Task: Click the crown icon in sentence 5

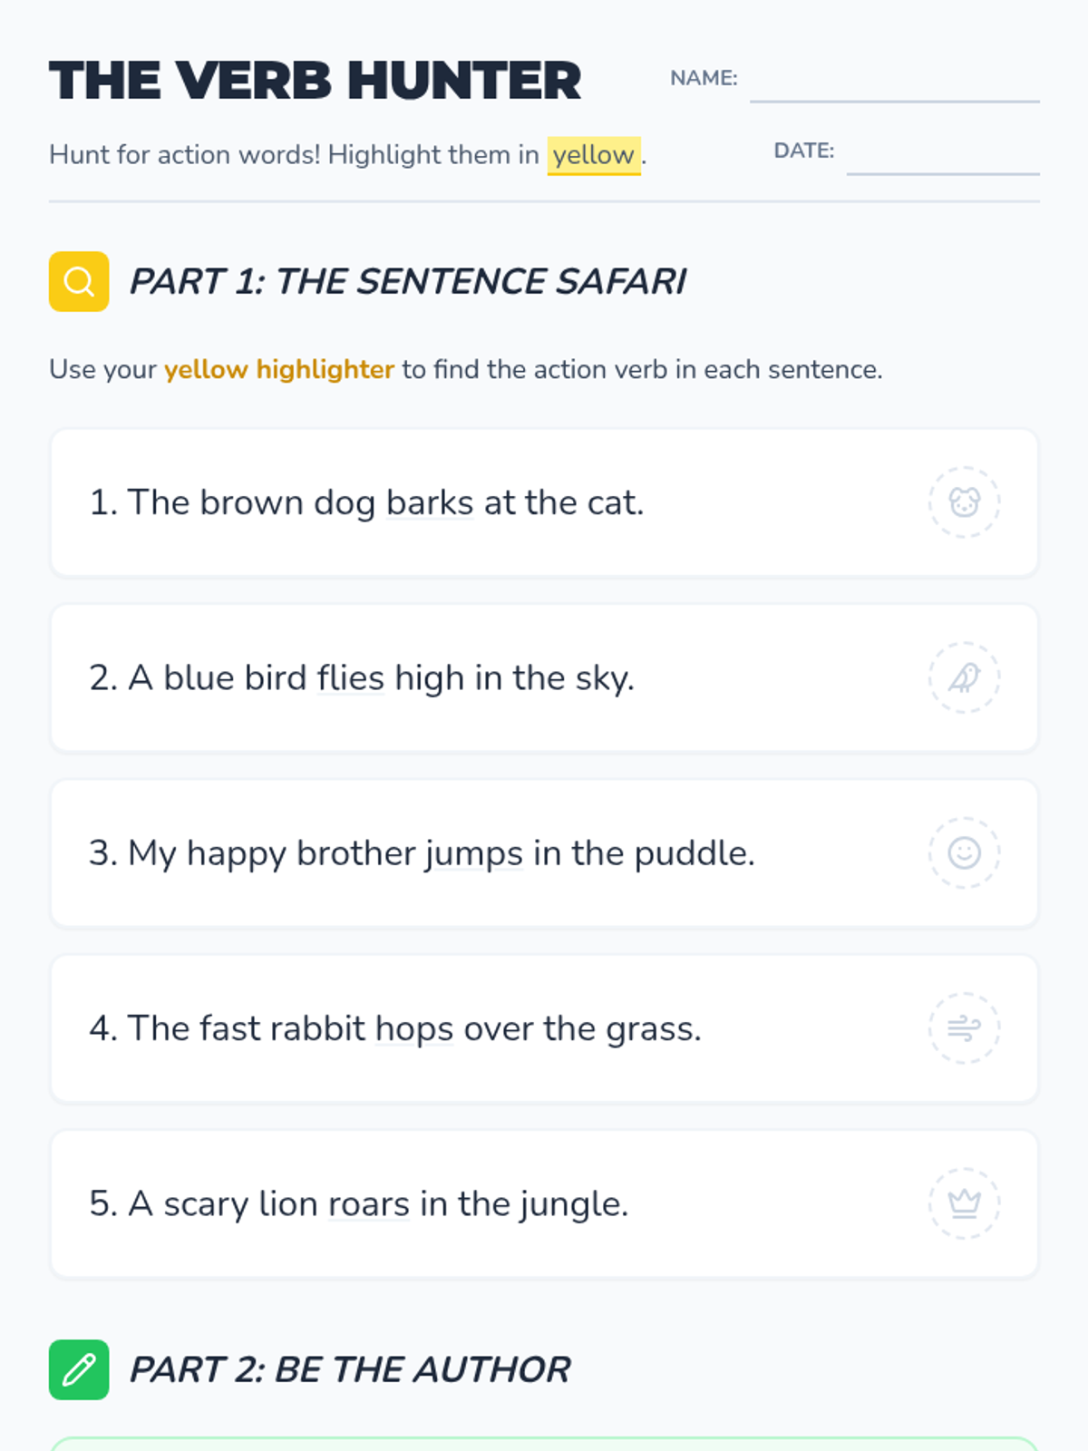Action: pos(964,1203)
